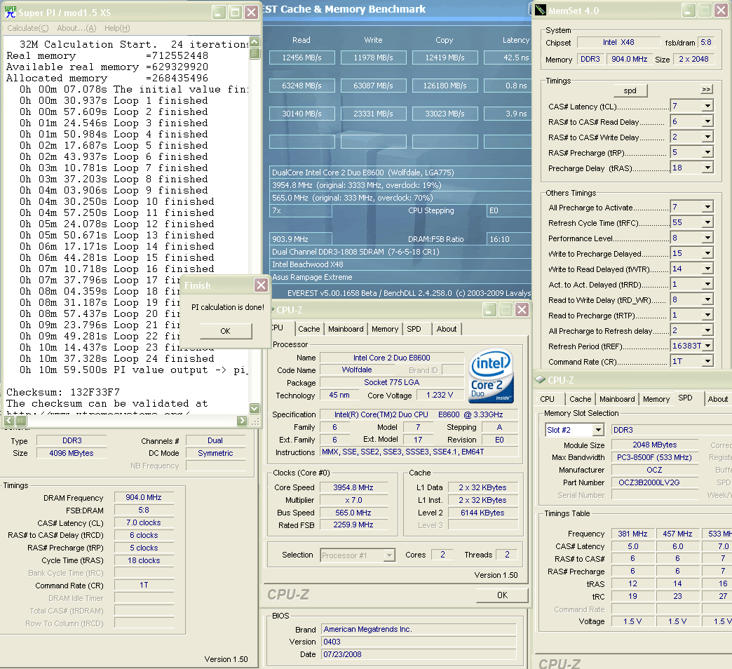Viewport: 732px width, 669px height.
Task: Click the Level 2 cache 6144 KBytes value
Action: (482, 513)
